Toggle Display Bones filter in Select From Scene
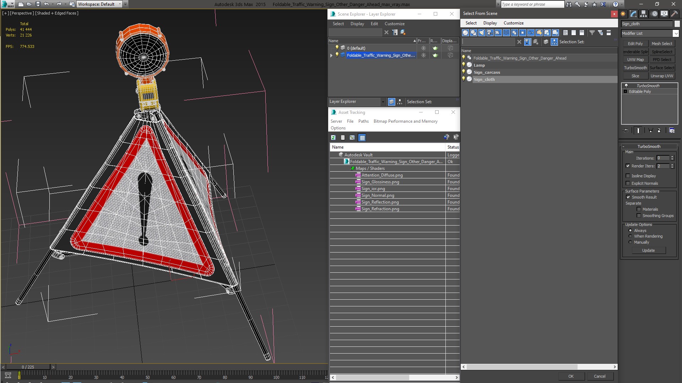The height and width of the screenshot is (383, 682). tap(531, 33)
